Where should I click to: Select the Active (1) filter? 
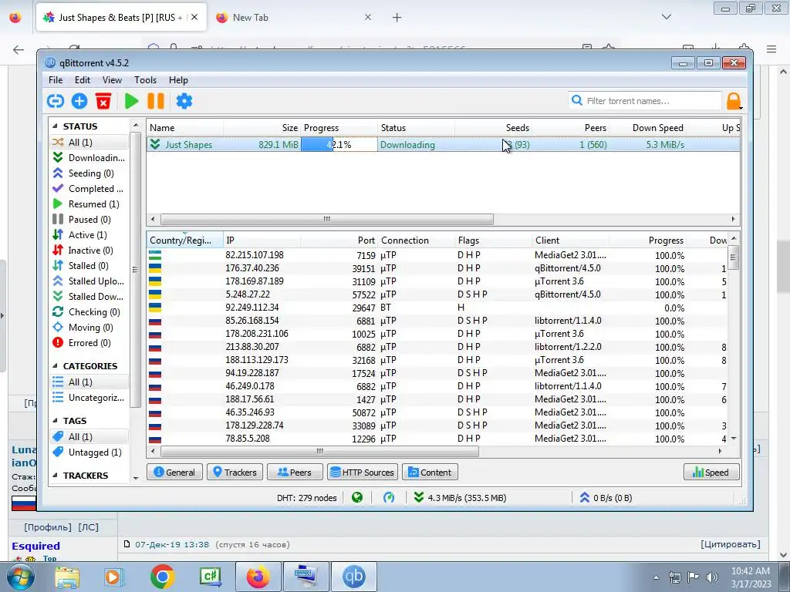[89, 235]
